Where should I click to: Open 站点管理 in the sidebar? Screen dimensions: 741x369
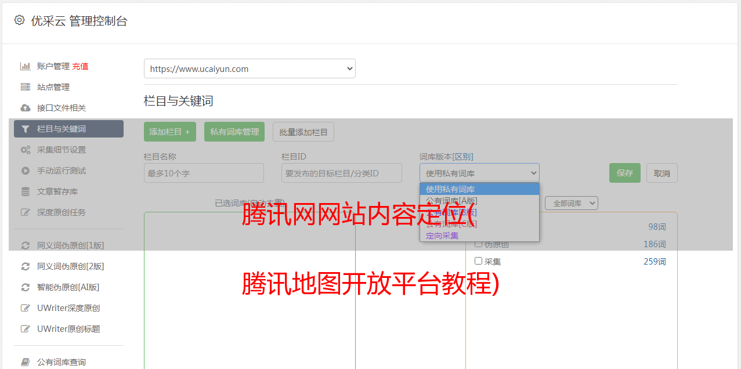(53, 87)
